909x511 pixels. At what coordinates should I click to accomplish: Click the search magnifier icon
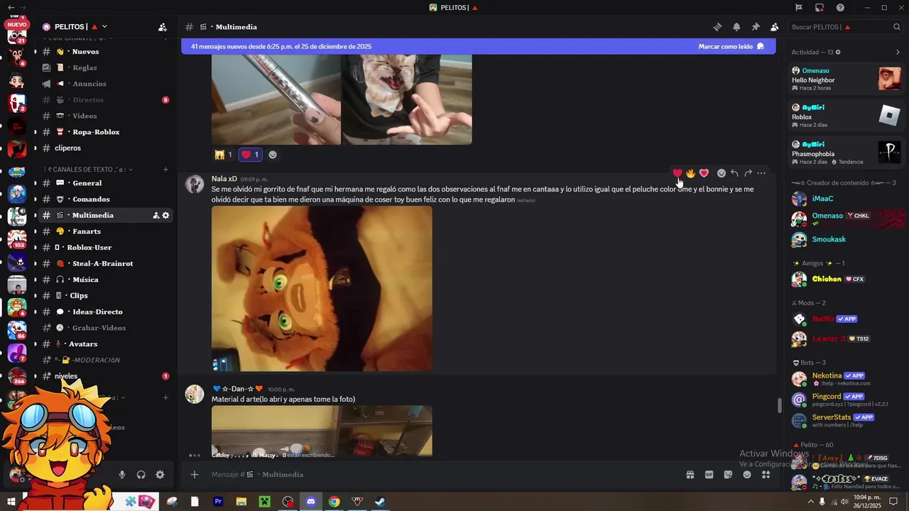pos(897,27)
